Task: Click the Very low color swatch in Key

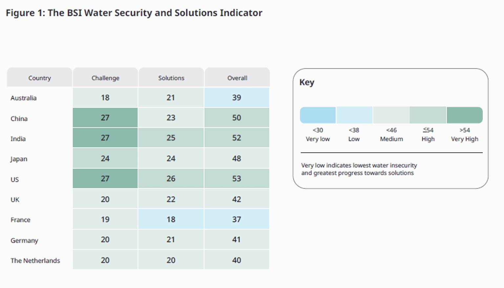Action: coord(318,115)
